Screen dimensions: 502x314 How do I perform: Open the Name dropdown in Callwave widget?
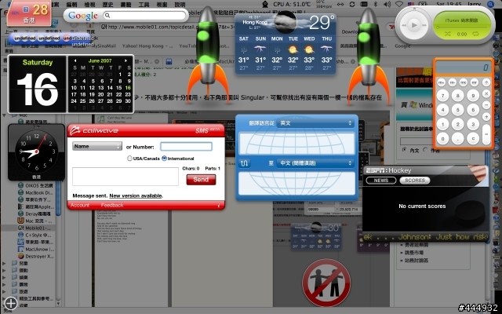click(x=97, y=146)
